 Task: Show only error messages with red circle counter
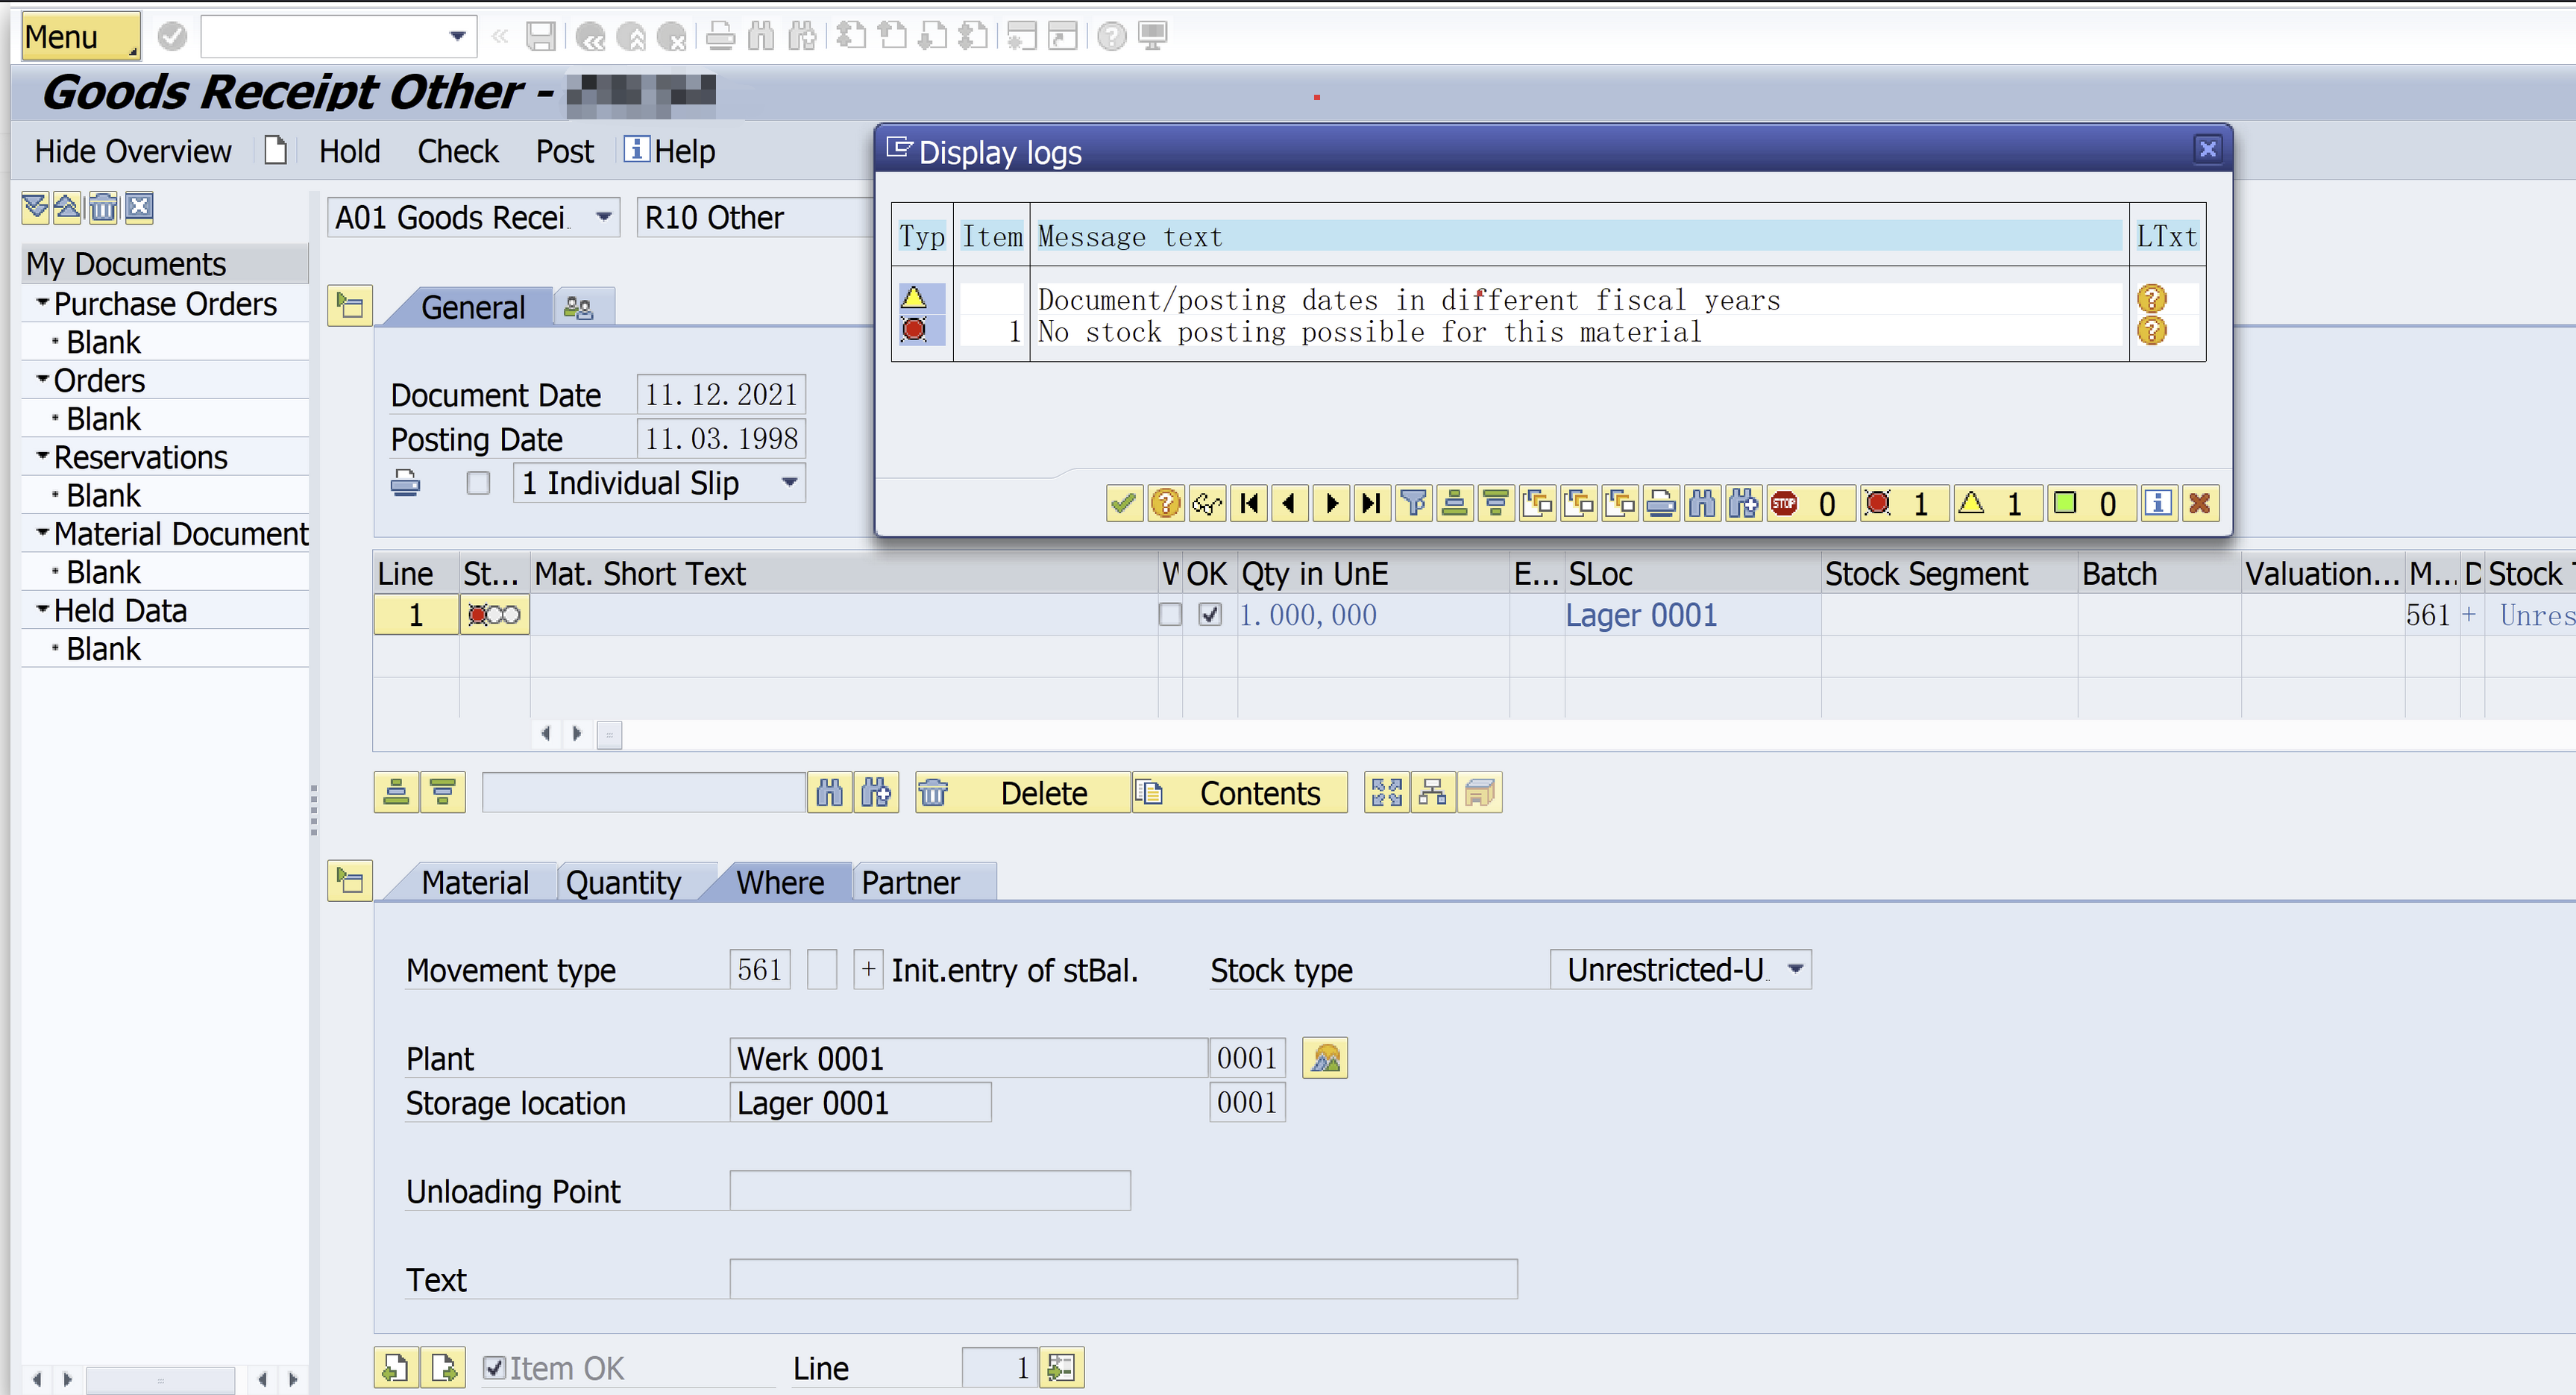[x=1904, y=503]
